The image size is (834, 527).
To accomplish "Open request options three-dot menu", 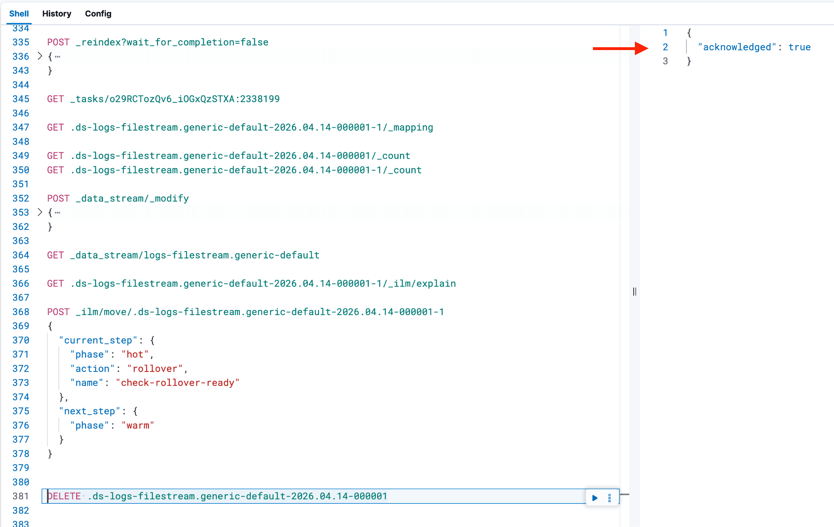I will point(610,498).
